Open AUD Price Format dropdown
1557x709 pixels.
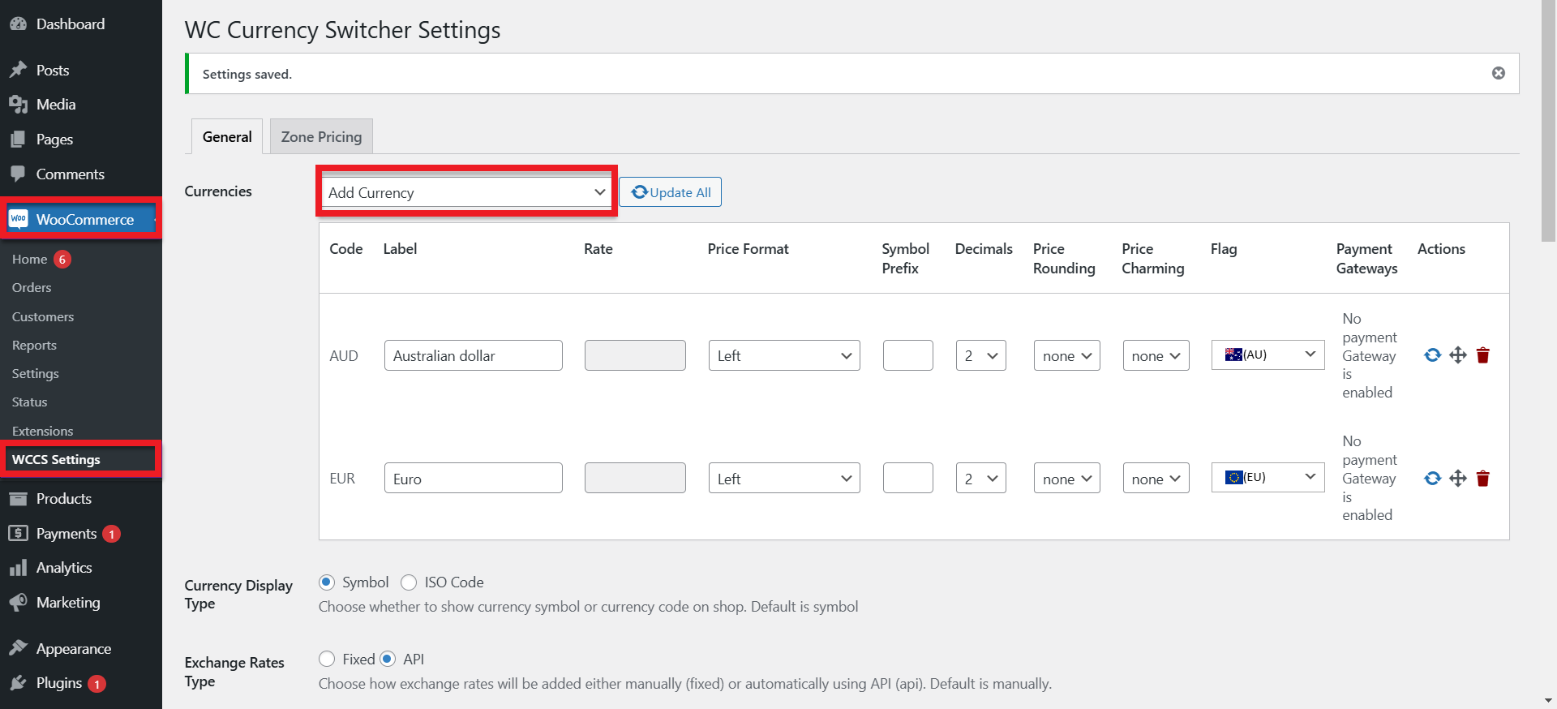[x=784, y=355]
